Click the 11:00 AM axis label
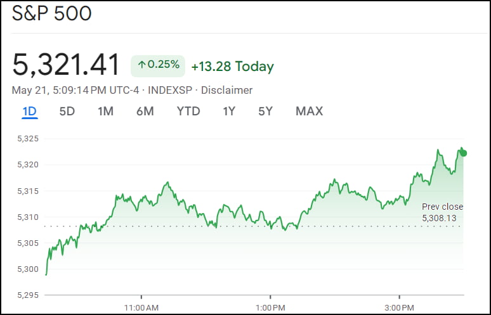Image resolution: width=491 pixels, height=315 pixels. 141,308
